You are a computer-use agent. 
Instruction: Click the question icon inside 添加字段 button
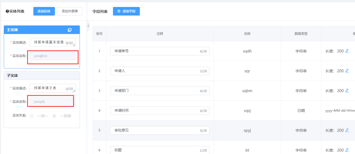[119, 11]
